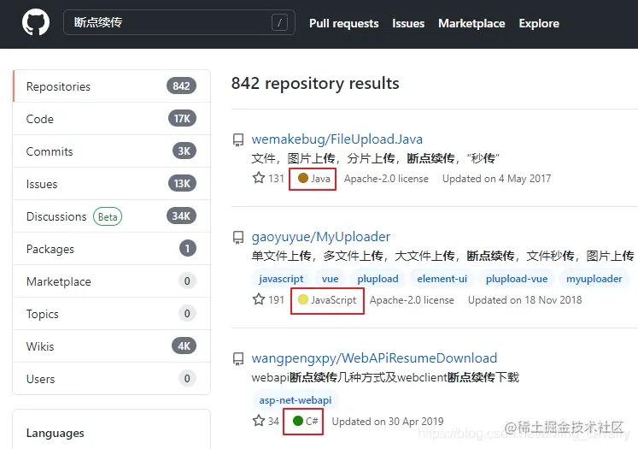The width and height of the screenshot is (638, 449).
Task: Click the myuploader topic tag
Action: coord(594,279)
